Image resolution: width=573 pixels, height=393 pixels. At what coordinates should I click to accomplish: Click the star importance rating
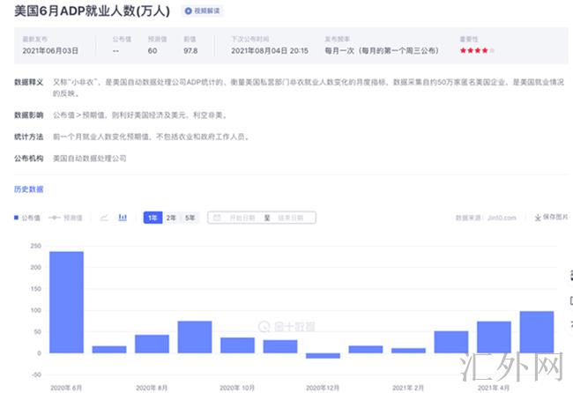click(479, 51)
